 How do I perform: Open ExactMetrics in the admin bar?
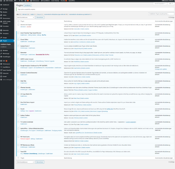[x=45, y=1]
